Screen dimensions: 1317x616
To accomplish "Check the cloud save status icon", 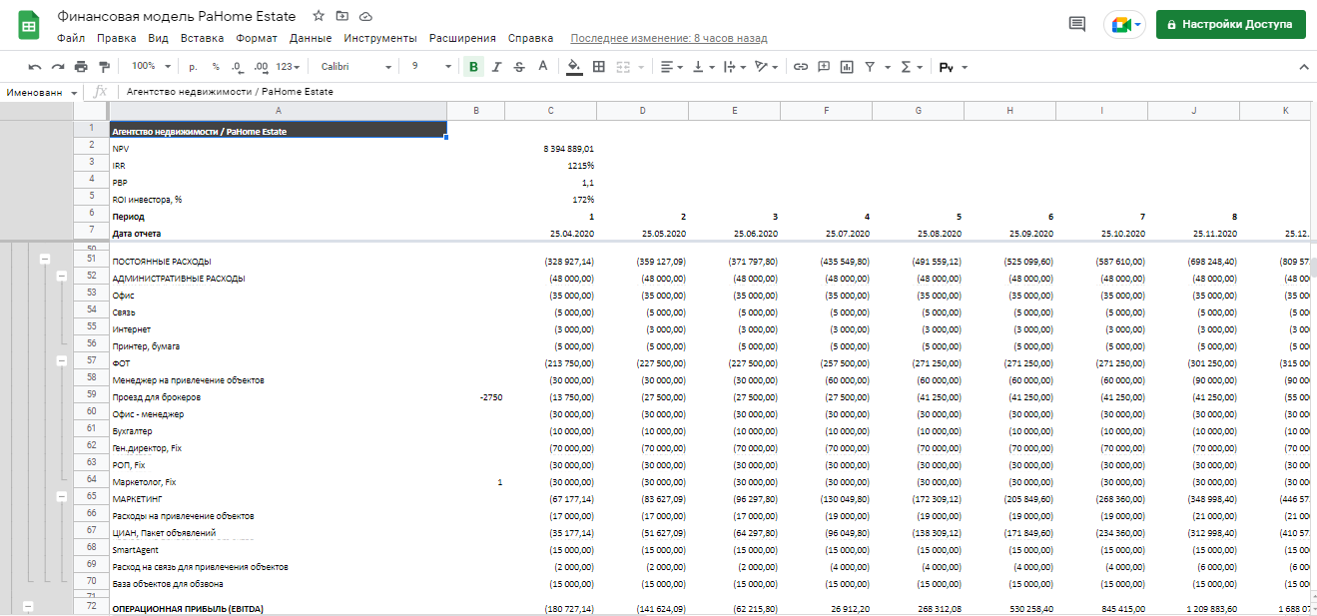I will click(x=365, y=16).
